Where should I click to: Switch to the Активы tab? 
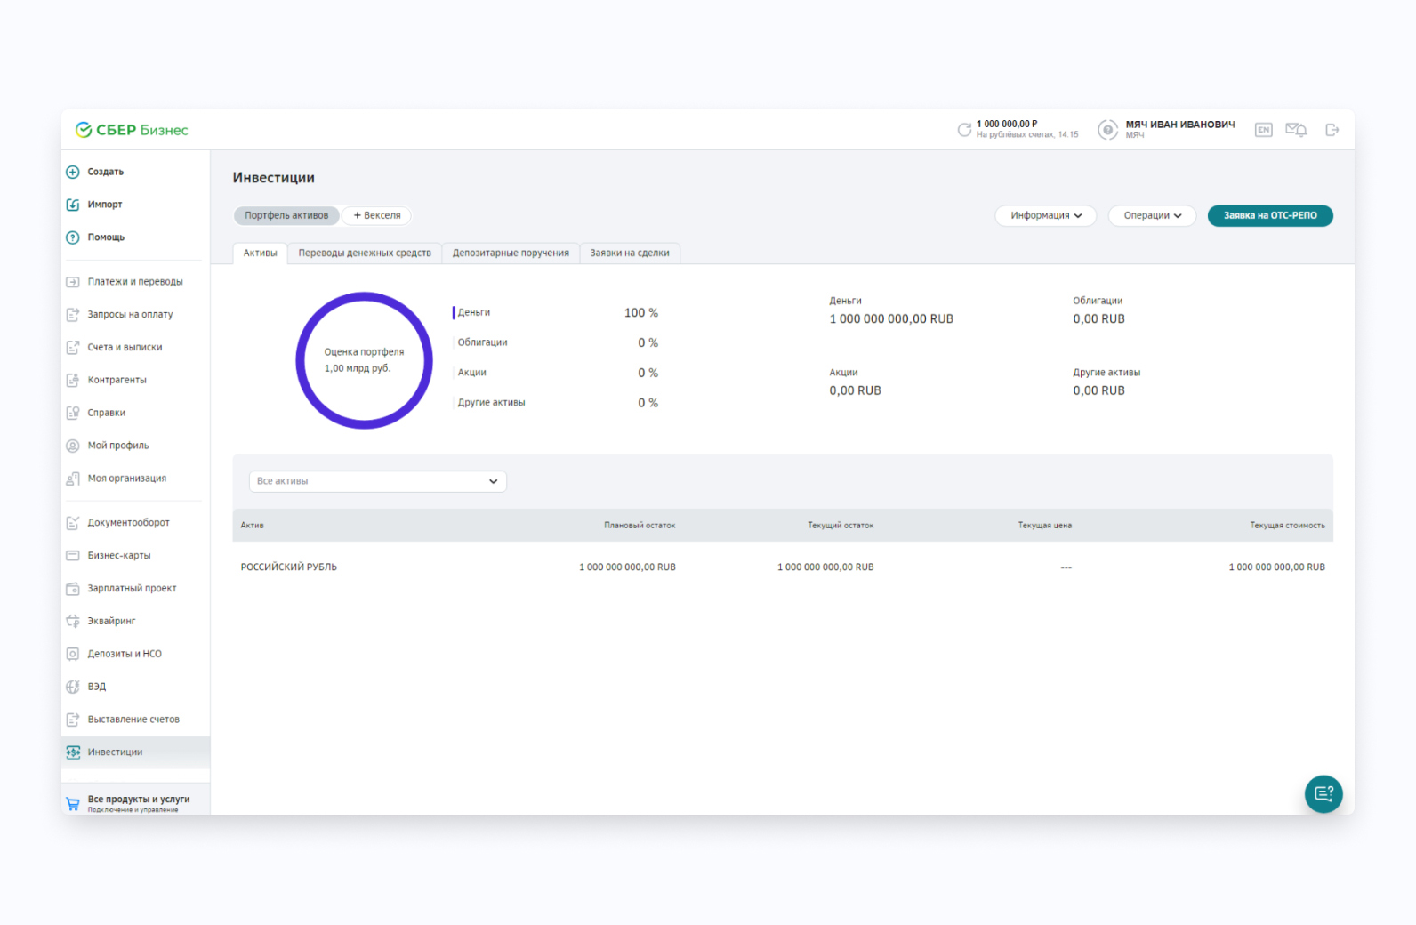[261, 253]
